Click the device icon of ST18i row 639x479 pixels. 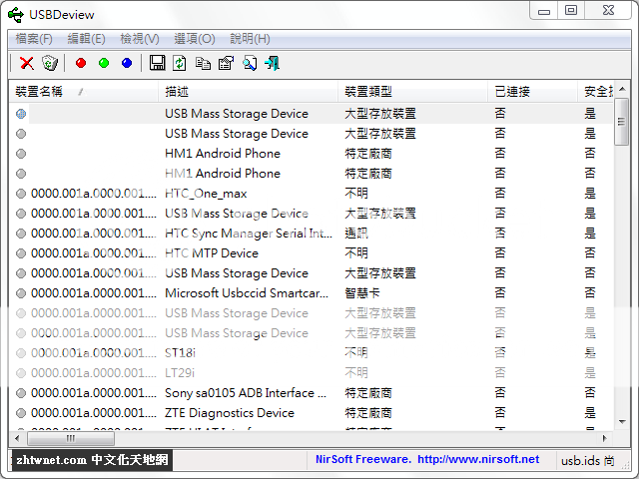tap(21, 353)
